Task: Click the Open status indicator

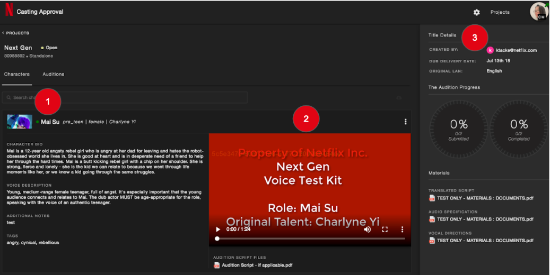Action: 49,48
